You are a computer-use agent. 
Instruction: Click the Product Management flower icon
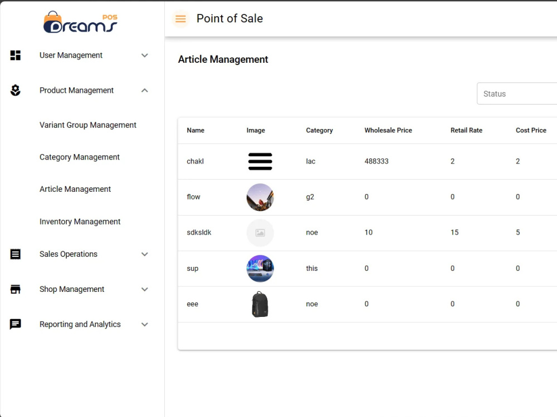point(15,91)
